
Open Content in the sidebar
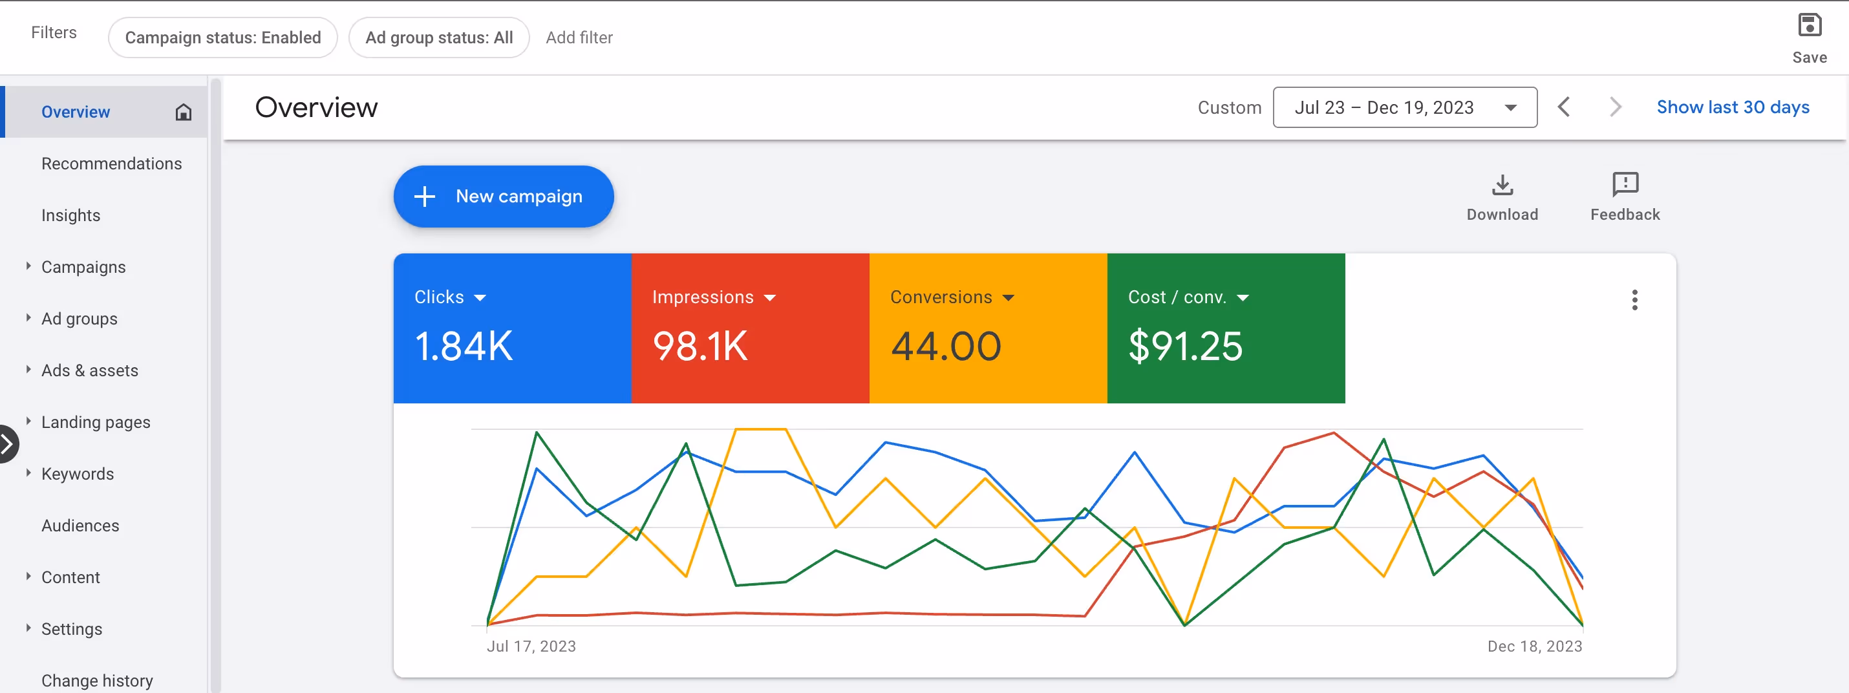pyautogui.click(x=70, y=577)
